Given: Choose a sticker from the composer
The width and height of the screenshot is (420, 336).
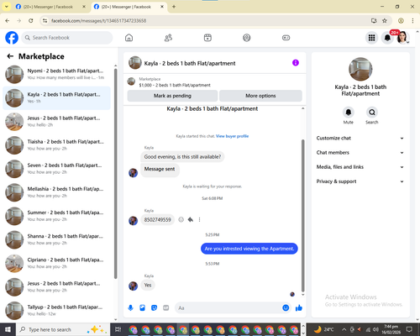Looking at the screenshot, I should (154, 308).
